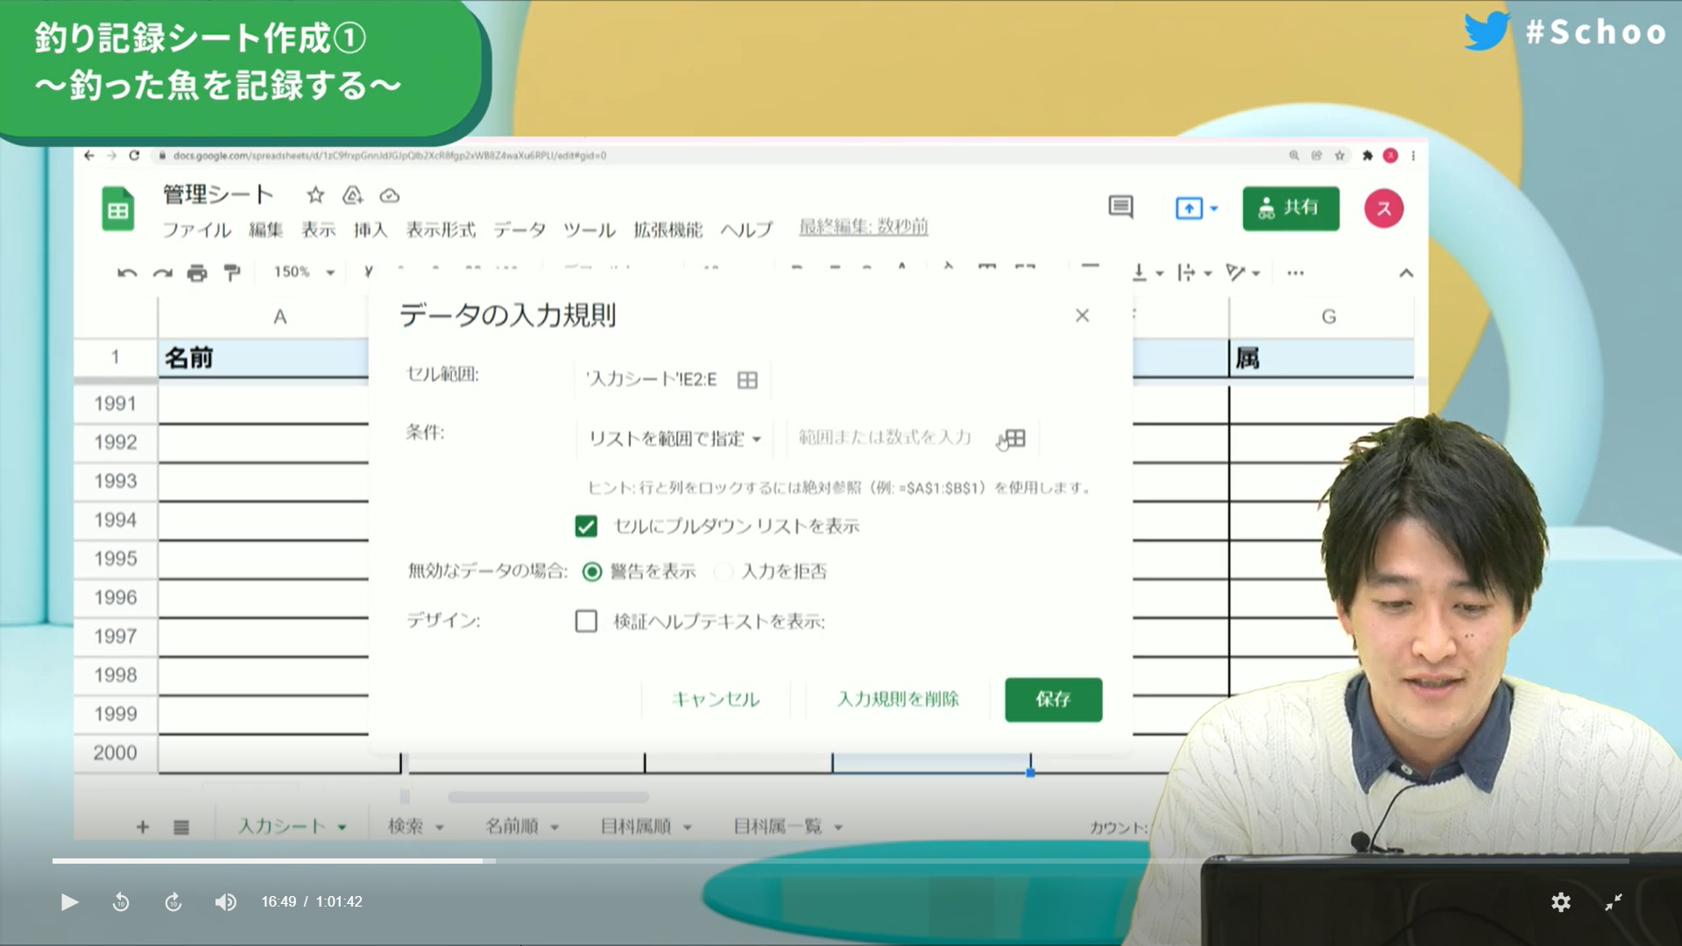Open browser extensions puzzle icon
This screenshot has height=946, width=1682.
pos(1368,155)
